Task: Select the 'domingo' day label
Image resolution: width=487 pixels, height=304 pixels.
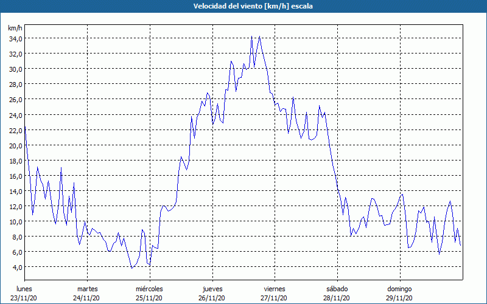Action: point(399,289)
